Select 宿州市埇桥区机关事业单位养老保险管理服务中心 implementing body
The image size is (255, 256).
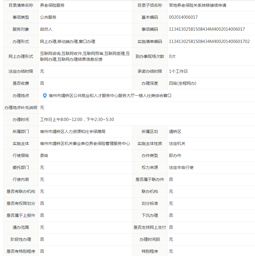tap(85, 143)
